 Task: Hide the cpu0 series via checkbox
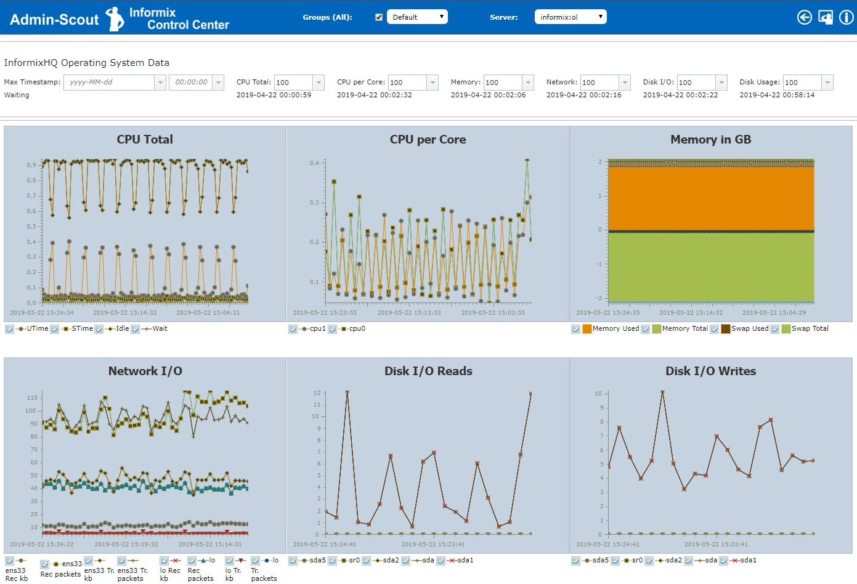(333, 329)
